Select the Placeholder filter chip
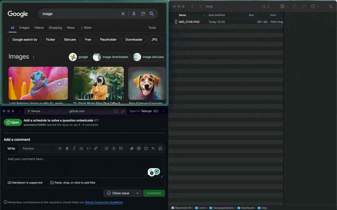 [x=108, y=40]
